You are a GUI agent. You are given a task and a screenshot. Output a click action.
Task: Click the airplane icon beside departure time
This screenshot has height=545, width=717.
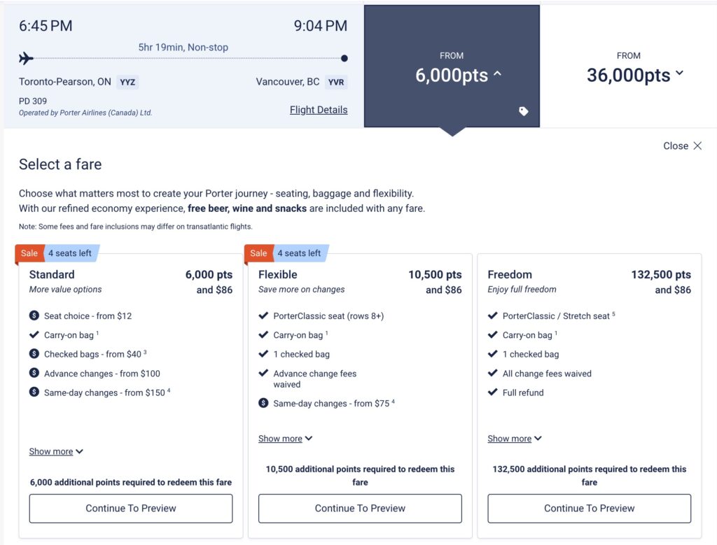coord(27,58)
